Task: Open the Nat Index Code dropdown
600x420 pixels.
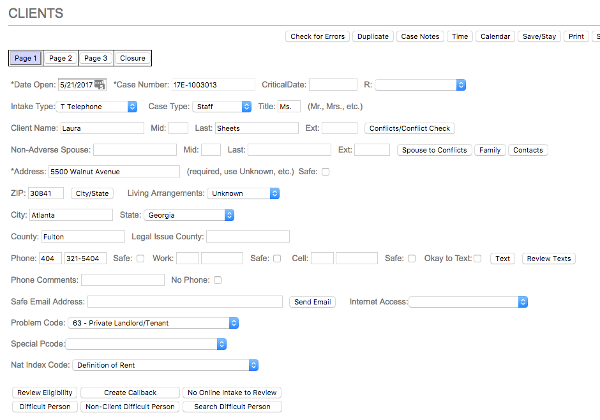Action: 165,365
